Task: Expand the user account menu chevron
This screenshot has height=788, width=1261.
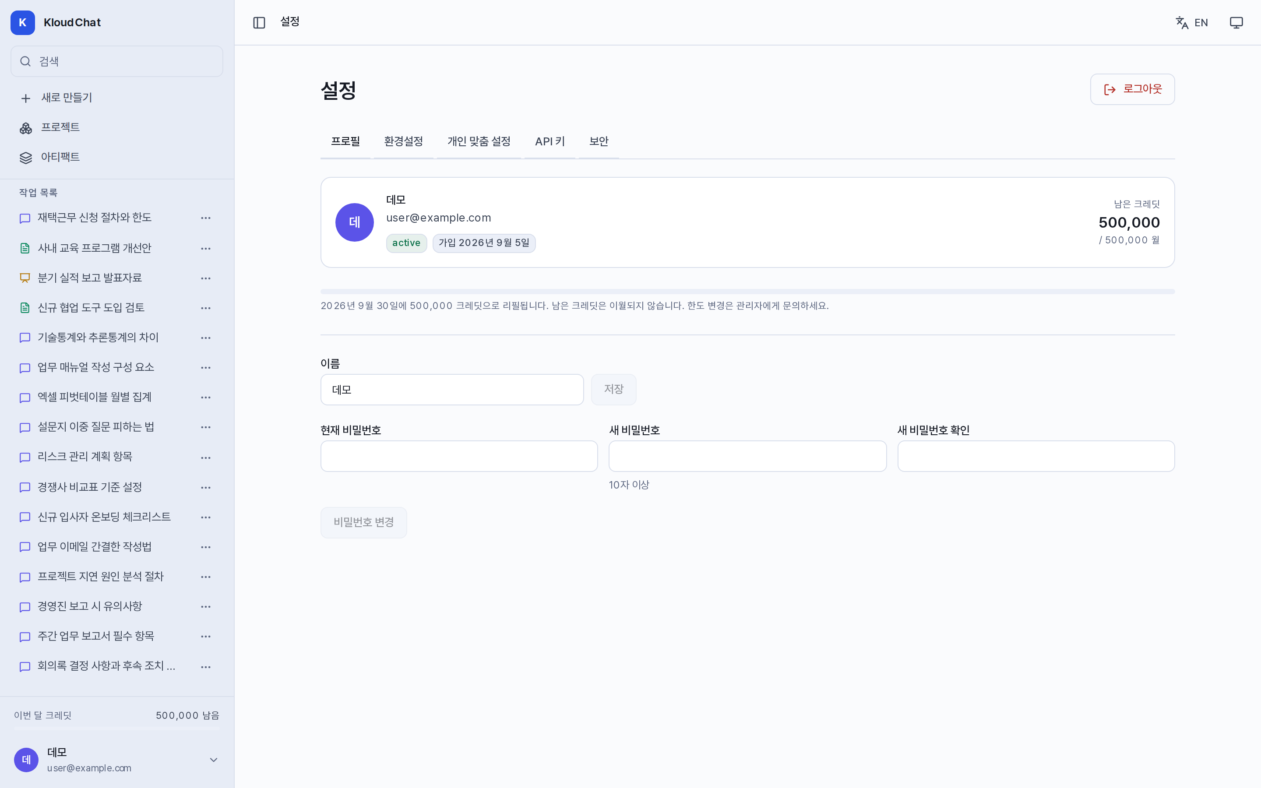Action: [214, 760]
